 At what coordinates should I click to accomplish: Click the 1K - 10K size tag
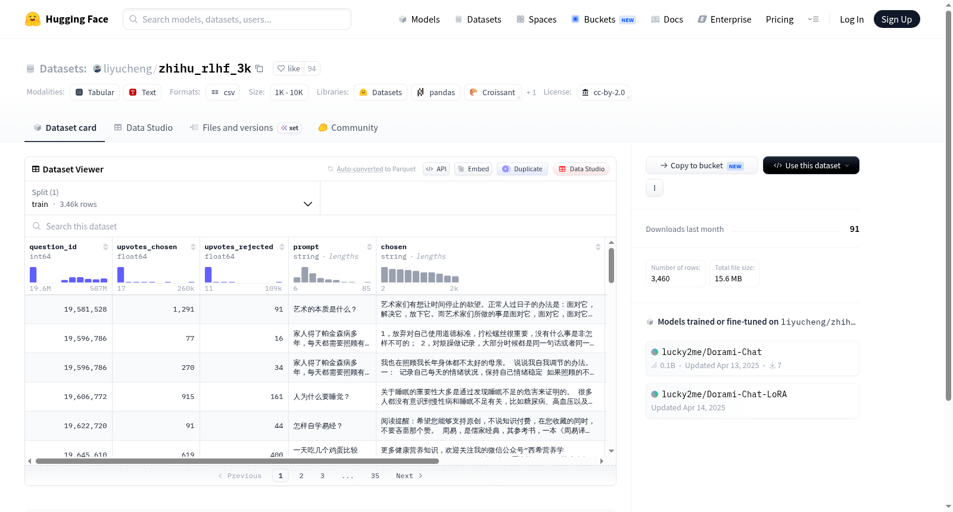[x=289, y=92]
